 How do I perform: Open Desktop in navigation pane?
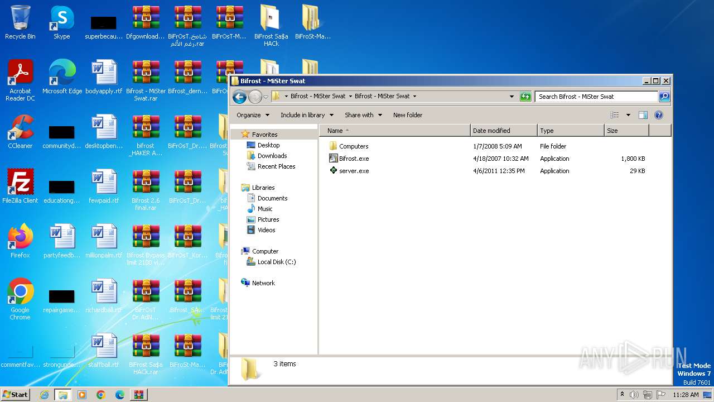click(268, 145)
